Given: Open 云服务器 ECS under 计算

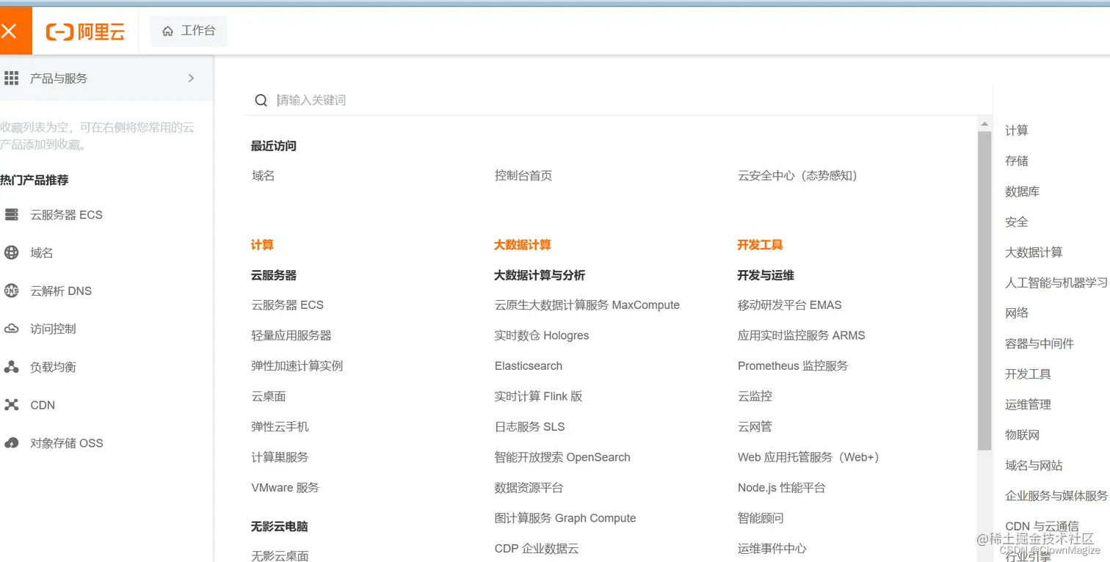Looking at the screenshot, I should [287, 305].
